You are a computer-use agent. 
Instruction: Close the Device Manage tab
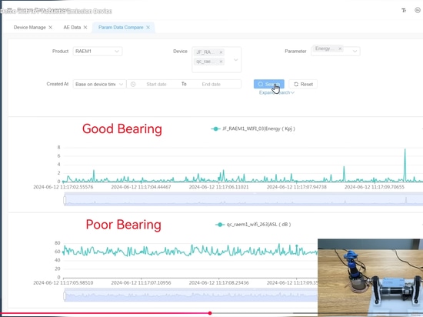(51, 28)
